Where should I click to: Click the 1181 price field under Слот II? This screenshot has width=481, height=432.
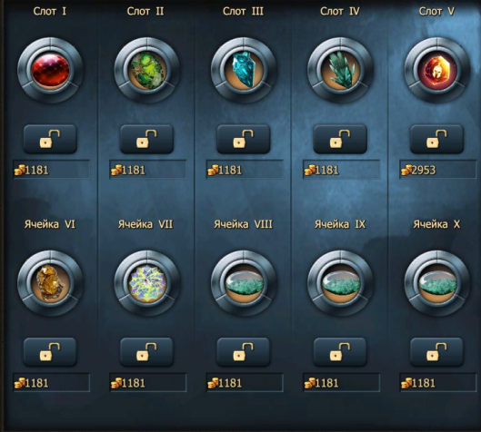point(148,170)
